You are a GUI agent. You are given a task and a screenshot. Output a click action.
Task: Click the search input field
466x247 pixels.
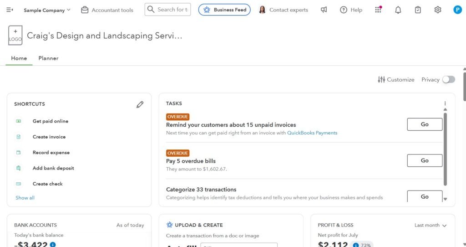172,10
